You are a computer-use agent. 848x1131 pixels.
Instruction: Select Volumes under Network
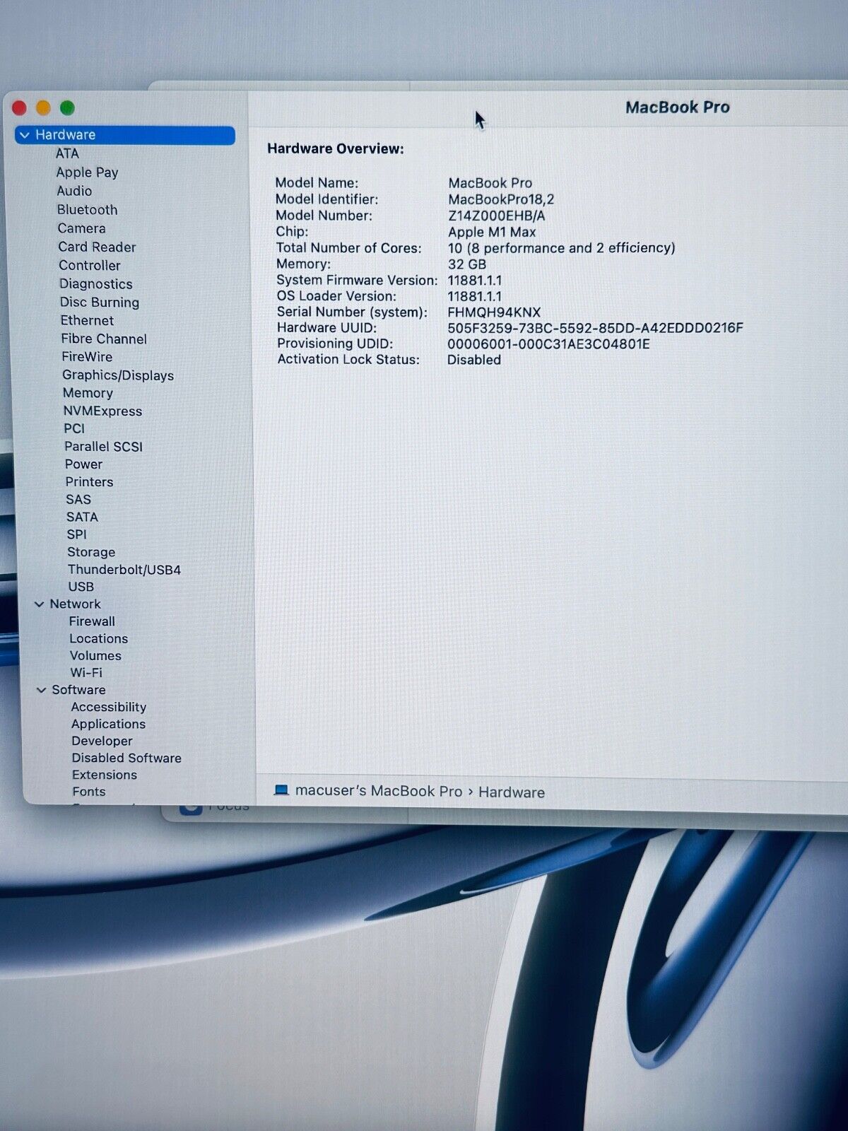95,656
